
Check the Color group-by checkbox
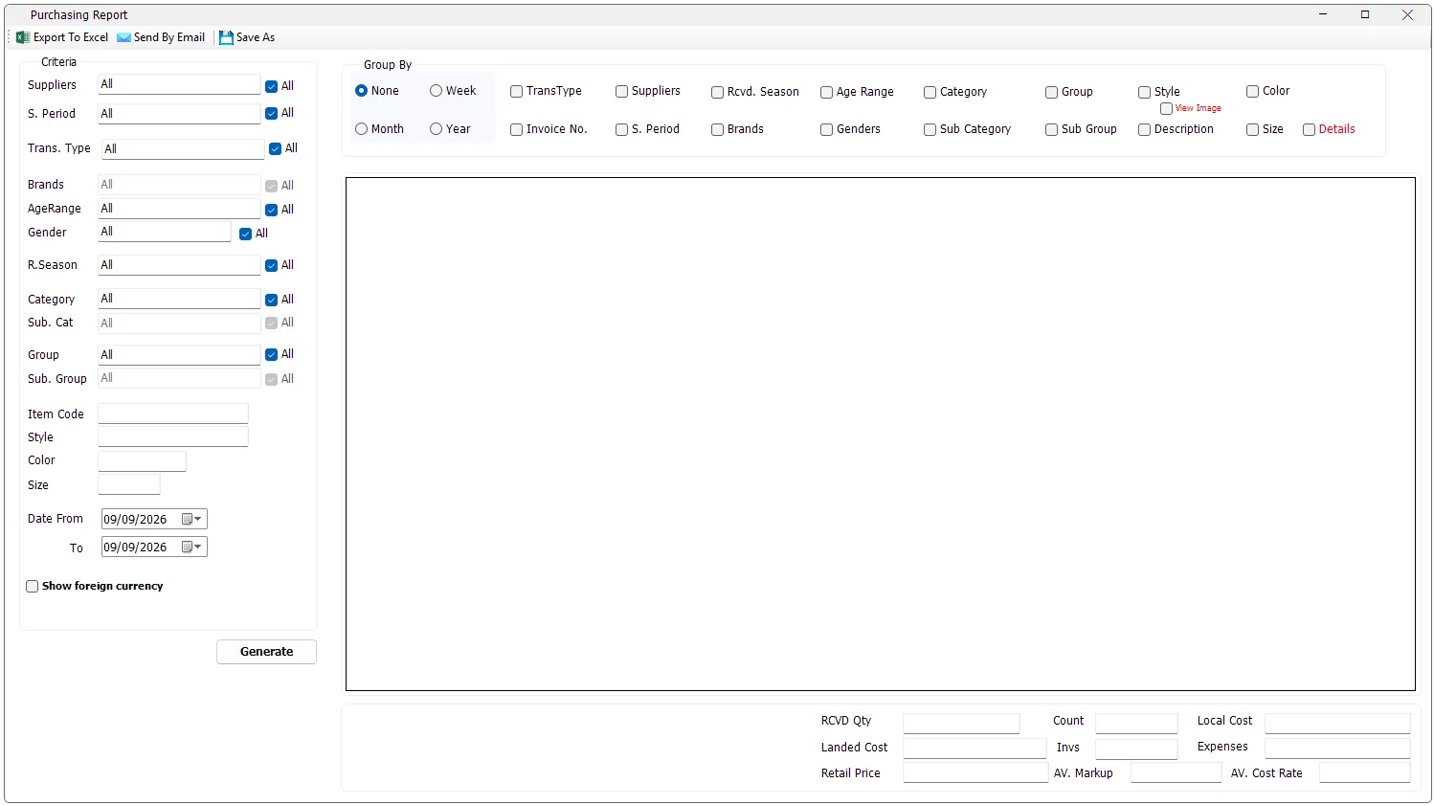tap(1252, 92)
